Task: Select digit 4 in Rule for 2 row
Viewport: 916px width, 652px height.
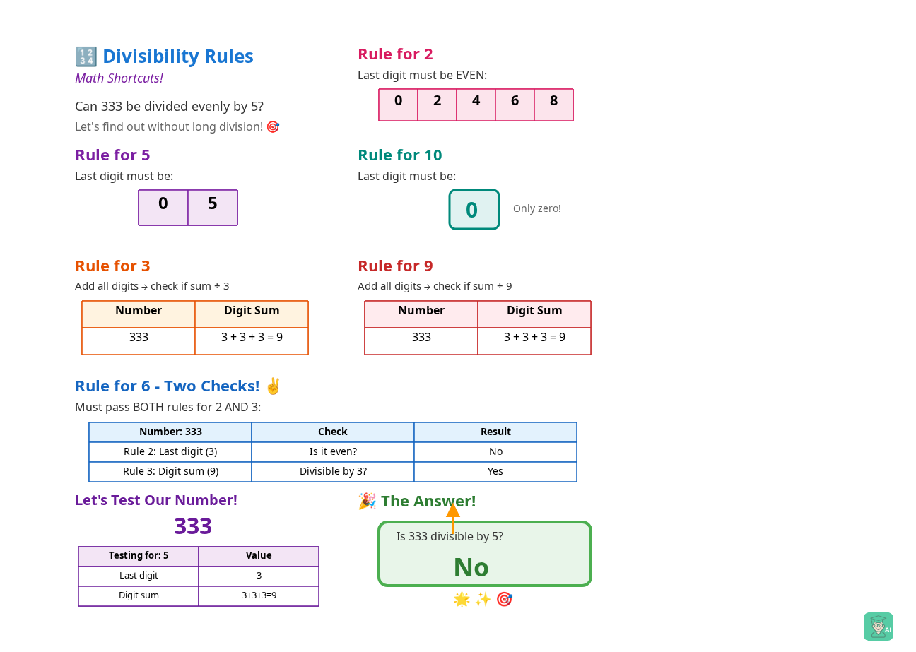Action: click(x=476, y=105)
